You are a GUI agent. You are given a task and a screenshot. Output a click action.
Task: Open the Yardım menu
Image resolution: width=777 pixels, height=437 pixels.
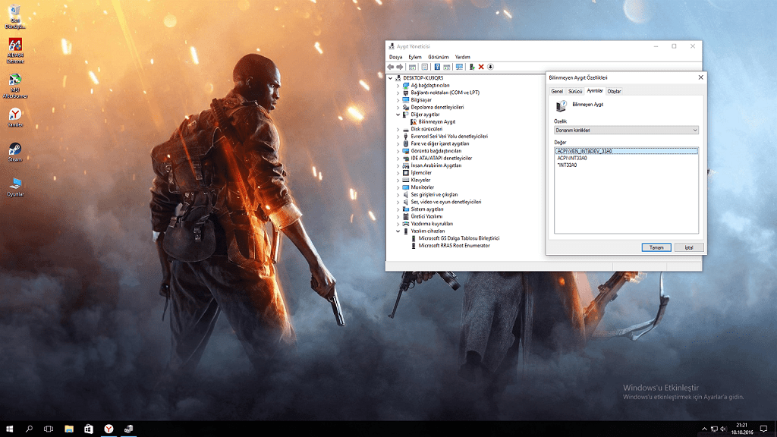click(x=462, y=57)
